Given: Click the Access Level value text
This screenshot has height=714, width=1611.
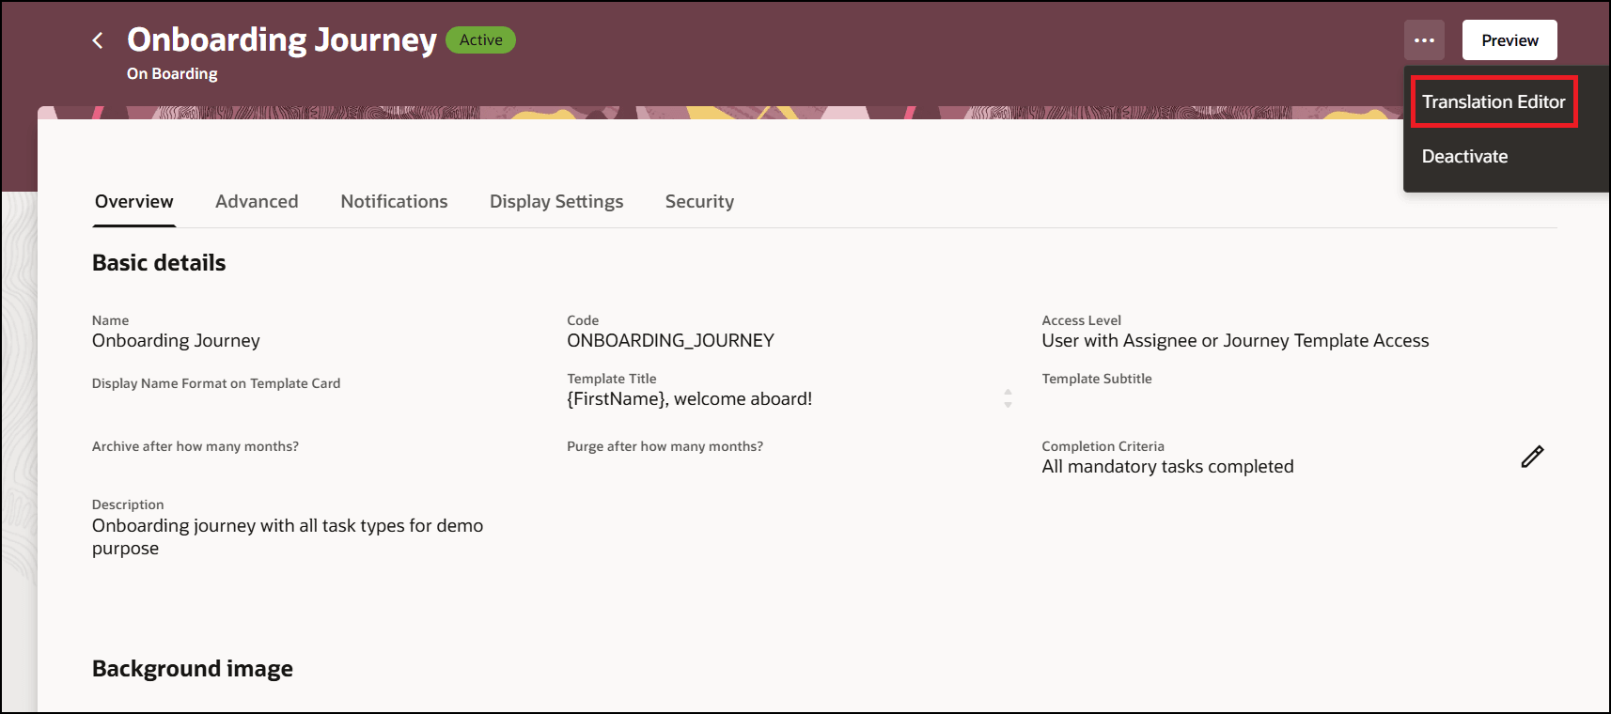Looking at the screenshot, I should [1235, 340].
